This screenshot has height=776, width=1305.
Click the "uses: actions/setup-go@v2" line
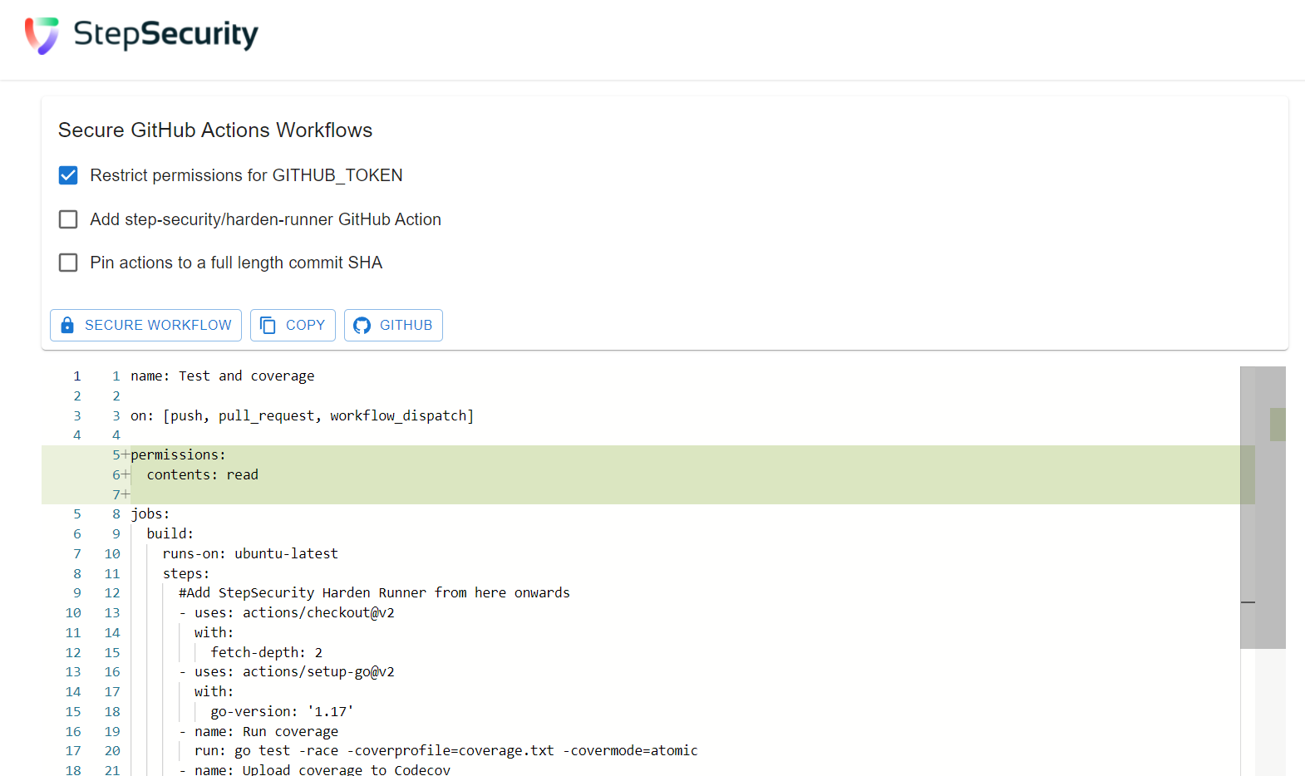[294, 671]
